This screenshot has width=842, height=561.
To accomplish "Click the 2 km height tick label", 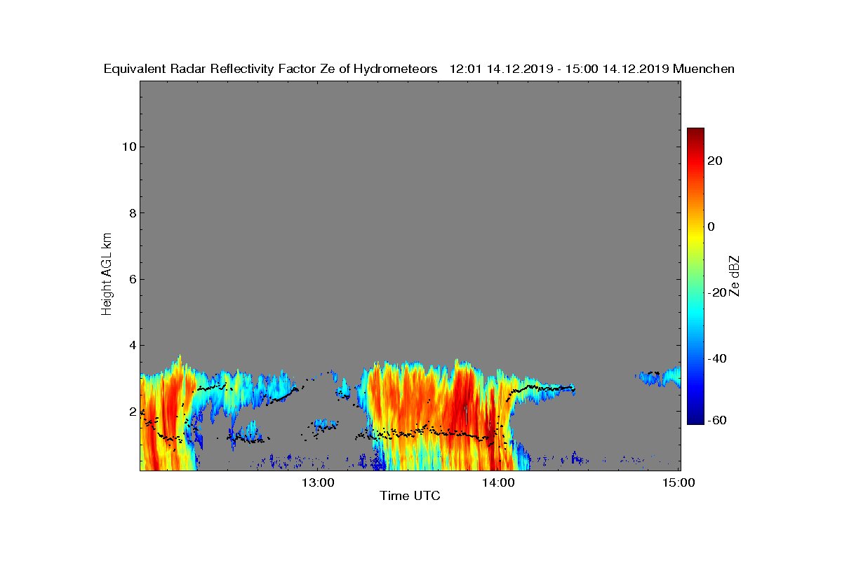I will (131, 411).
